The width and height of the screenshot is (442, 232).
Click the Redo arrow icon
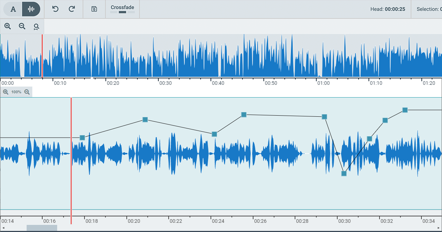72,9
